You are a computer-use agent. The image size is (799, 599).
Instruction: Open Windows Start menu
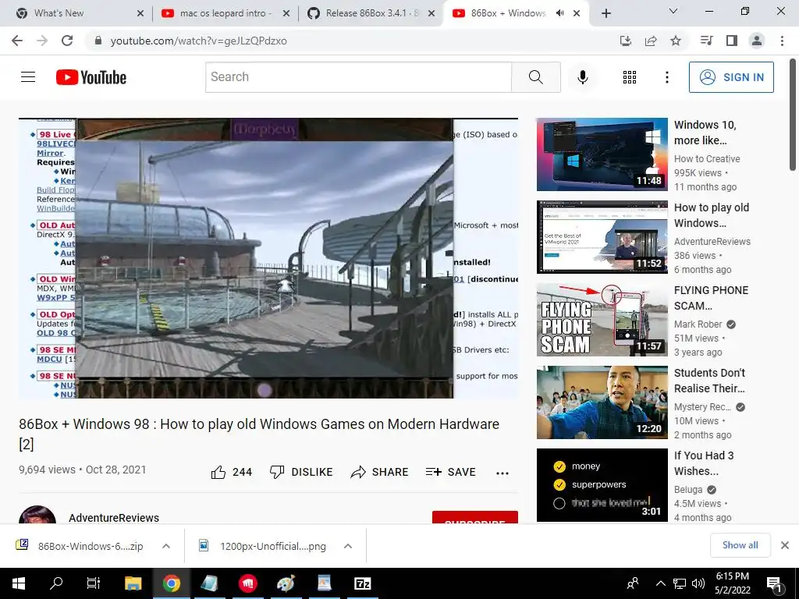19,583
